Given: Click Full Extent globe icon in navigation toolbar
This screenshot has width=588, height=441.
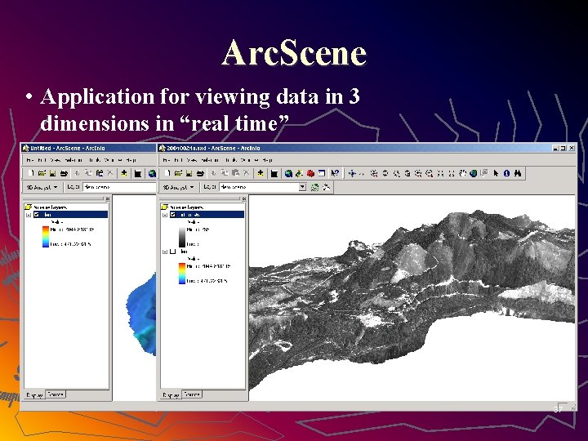Looking at the screenshot, I should [473, 173].
